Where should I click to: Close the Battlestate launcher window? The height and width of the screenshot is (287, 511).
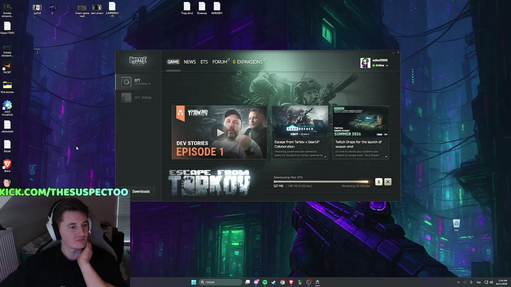398,52
